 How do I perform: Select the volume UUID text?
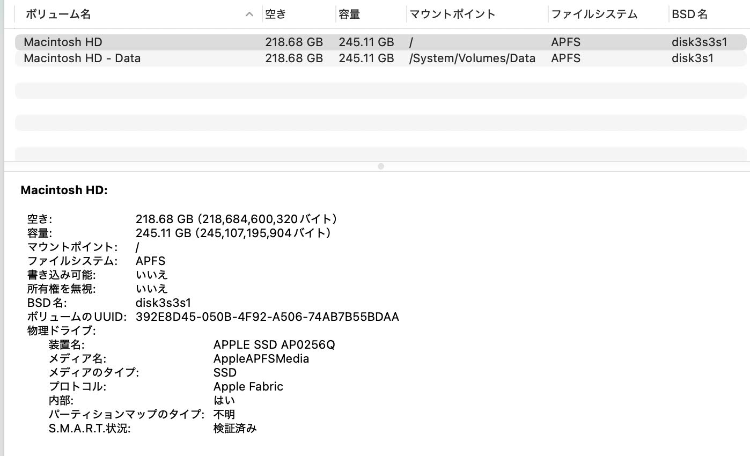tap(266, 317)
